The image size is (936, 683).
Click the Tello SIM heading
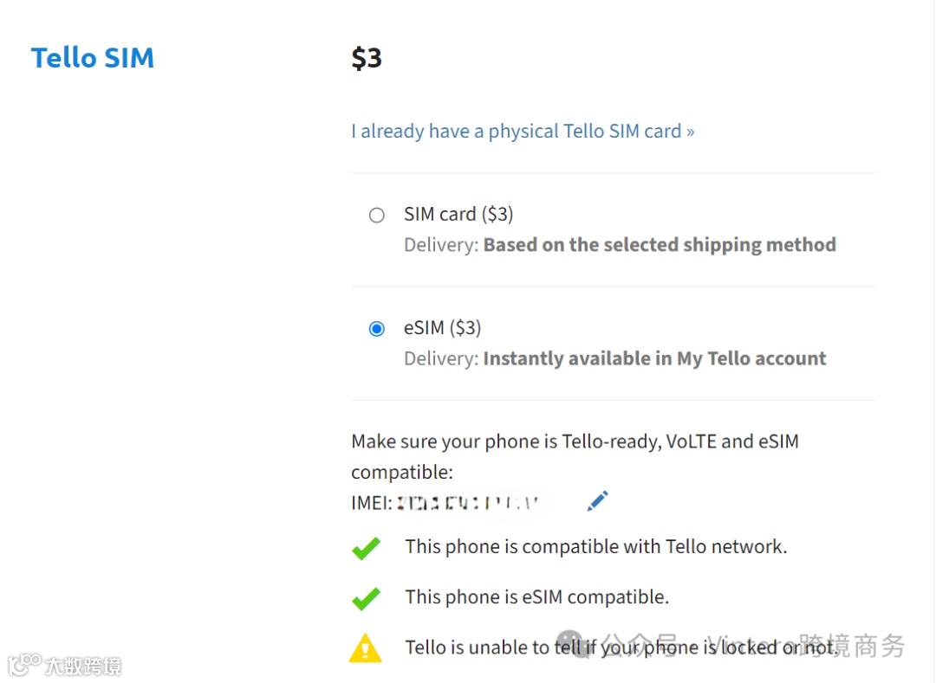(x=93, y=58)
